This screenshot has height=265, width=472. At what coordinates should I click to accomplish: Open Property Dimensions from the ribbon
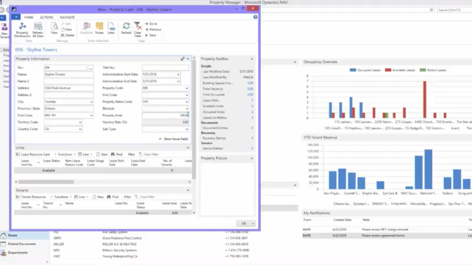[22, 29]
